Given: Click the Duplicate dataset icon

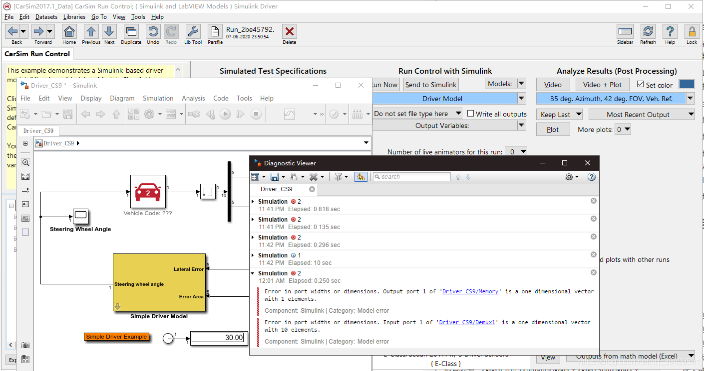Looking at the screenshot, I should 131,31.
